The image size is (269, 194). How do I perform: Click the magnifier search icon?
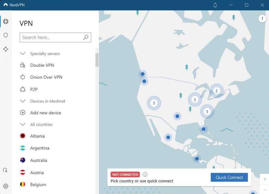click(x=86, y=37)
